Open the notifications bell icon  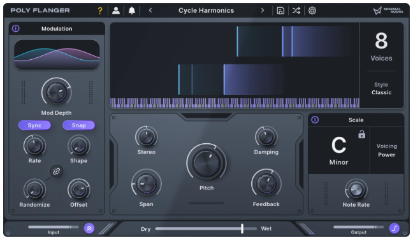coord(132,11)
